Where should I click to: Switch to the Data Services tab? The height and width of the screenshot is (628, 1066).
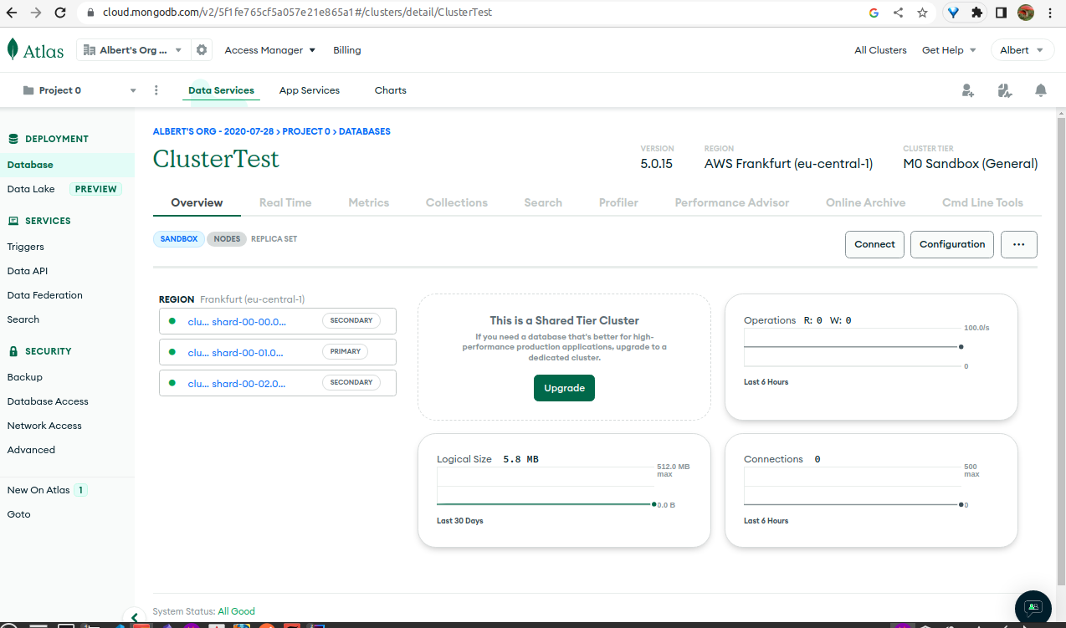click(x=221, y=90)
